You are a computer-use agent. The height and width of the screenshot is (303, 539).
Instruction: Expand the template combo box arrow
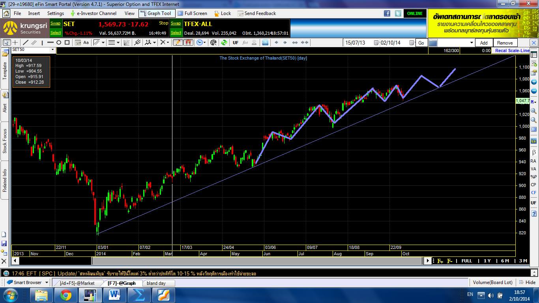(471, 43)
